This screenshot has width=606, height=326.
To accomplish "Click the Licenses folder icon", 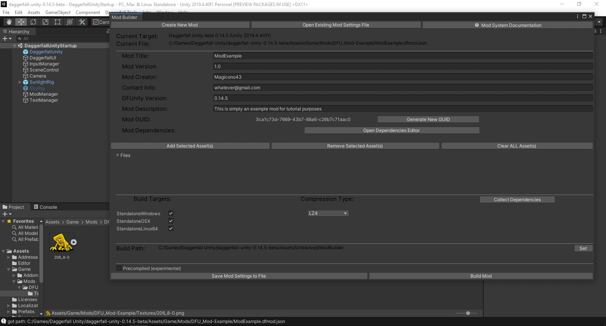I will click(14, 300).
